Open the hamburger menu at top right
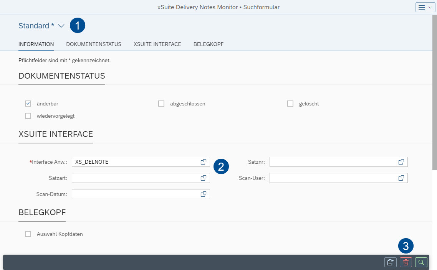 click(x=425, y=7)
